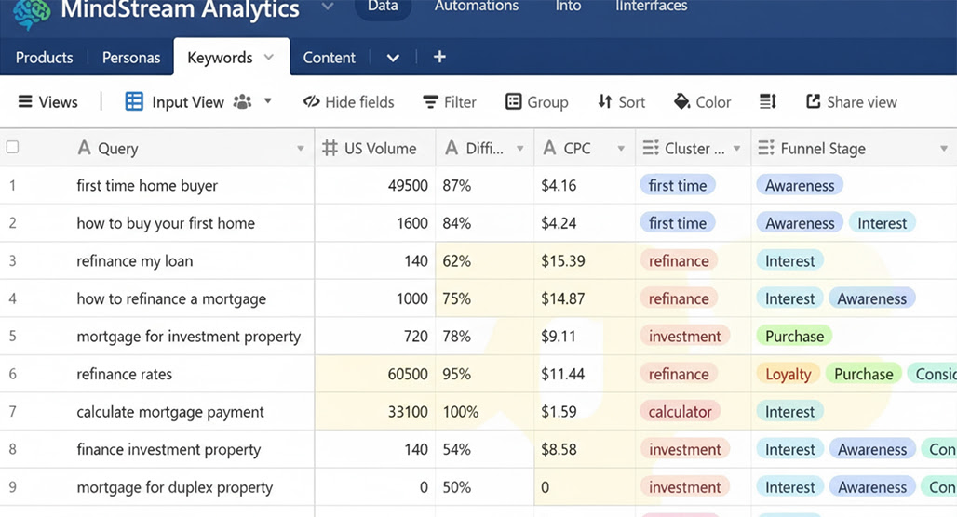The width and height of the screenshot is (957, 517).
Task: Expand the Input View dropdown arrow
Action: [x=267, y=101]
